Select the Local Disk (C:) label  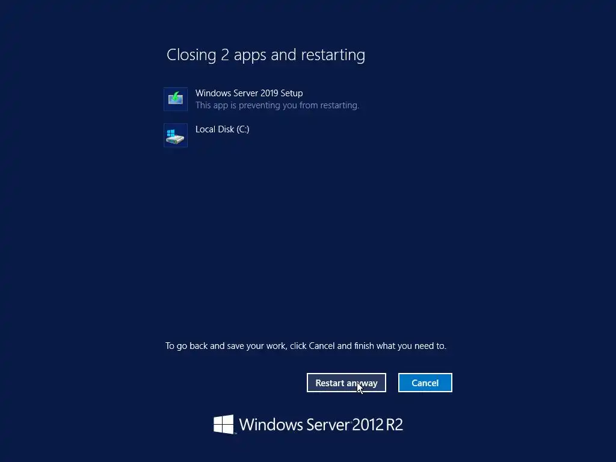tap(223, 129)
